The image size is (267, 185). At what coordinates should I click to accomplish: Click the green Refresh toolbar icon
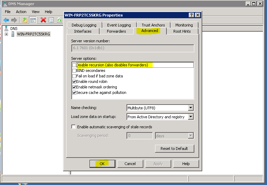click(x=59, y=20)
